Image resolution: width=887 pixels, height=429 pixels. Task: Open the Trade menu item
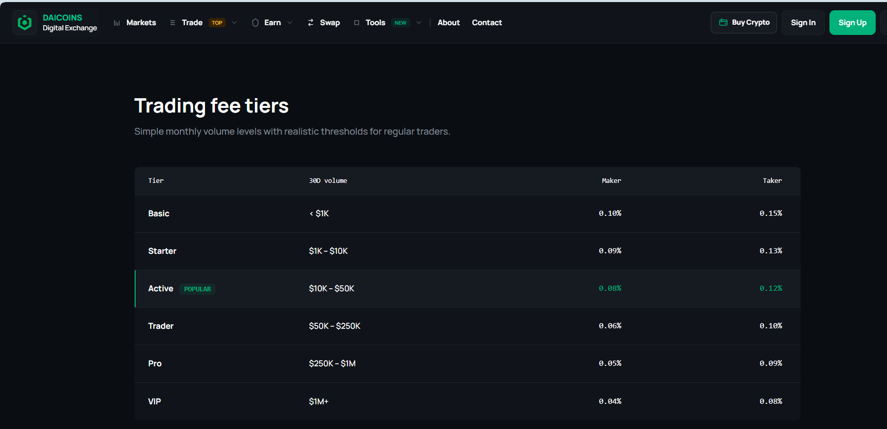pos(192,23)
